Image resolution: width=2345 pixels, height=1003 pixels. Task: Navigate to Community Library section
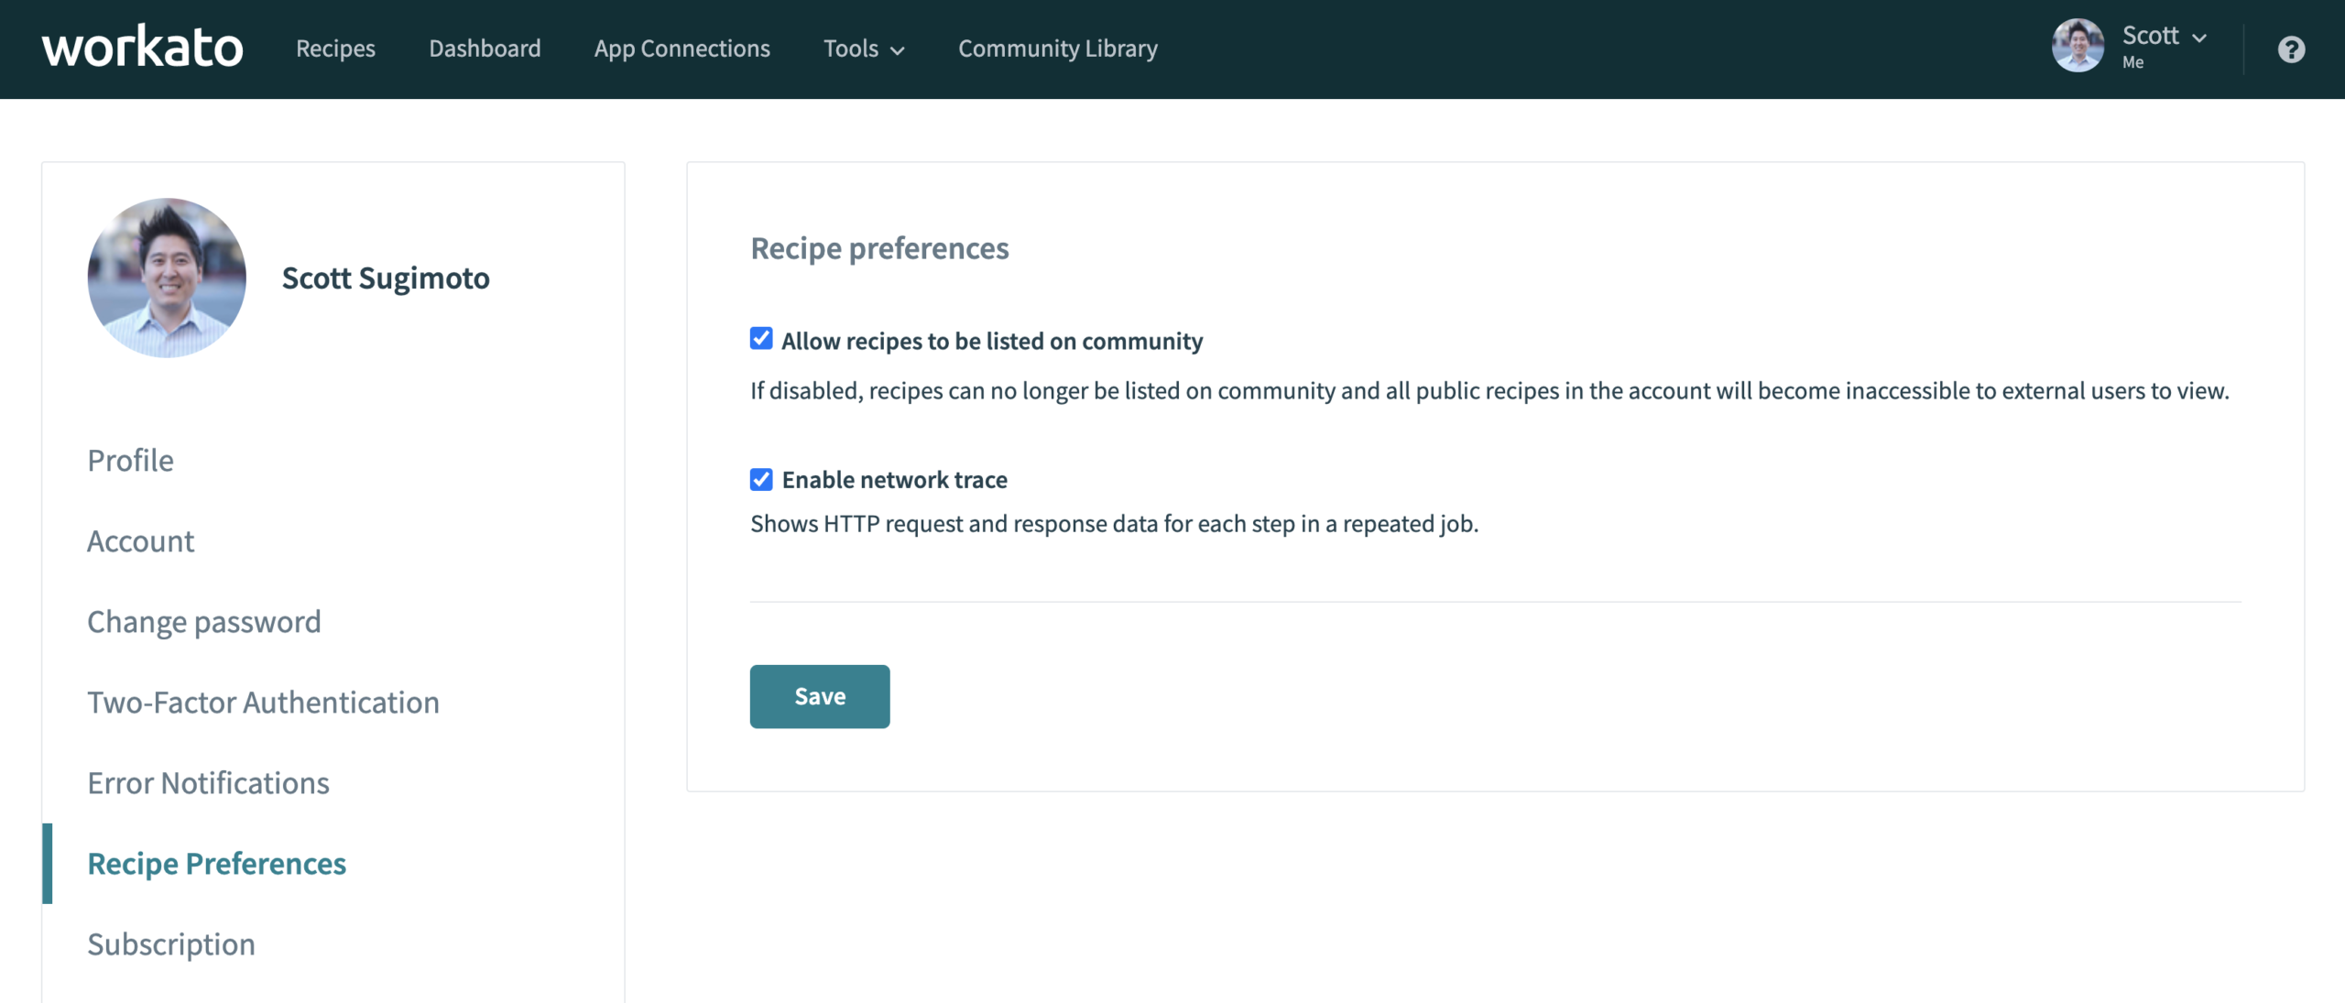pyautogui.click(x=1057, y=48)
